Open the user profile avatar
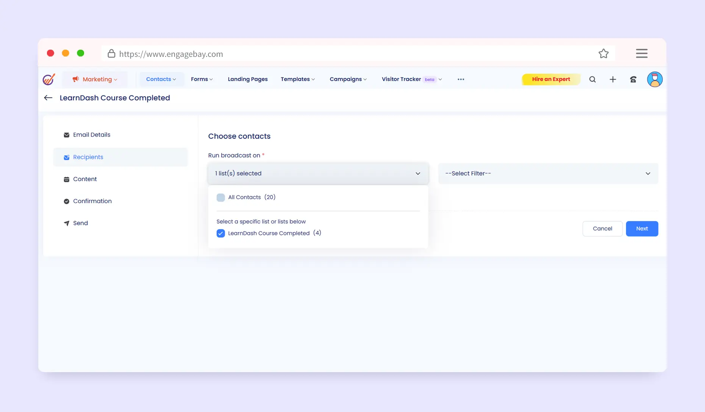 tap(654, 79)
